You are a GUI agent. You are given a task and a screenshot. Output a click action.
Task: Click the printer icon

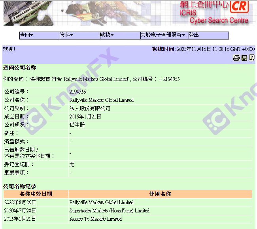click(x=236, y=58)
